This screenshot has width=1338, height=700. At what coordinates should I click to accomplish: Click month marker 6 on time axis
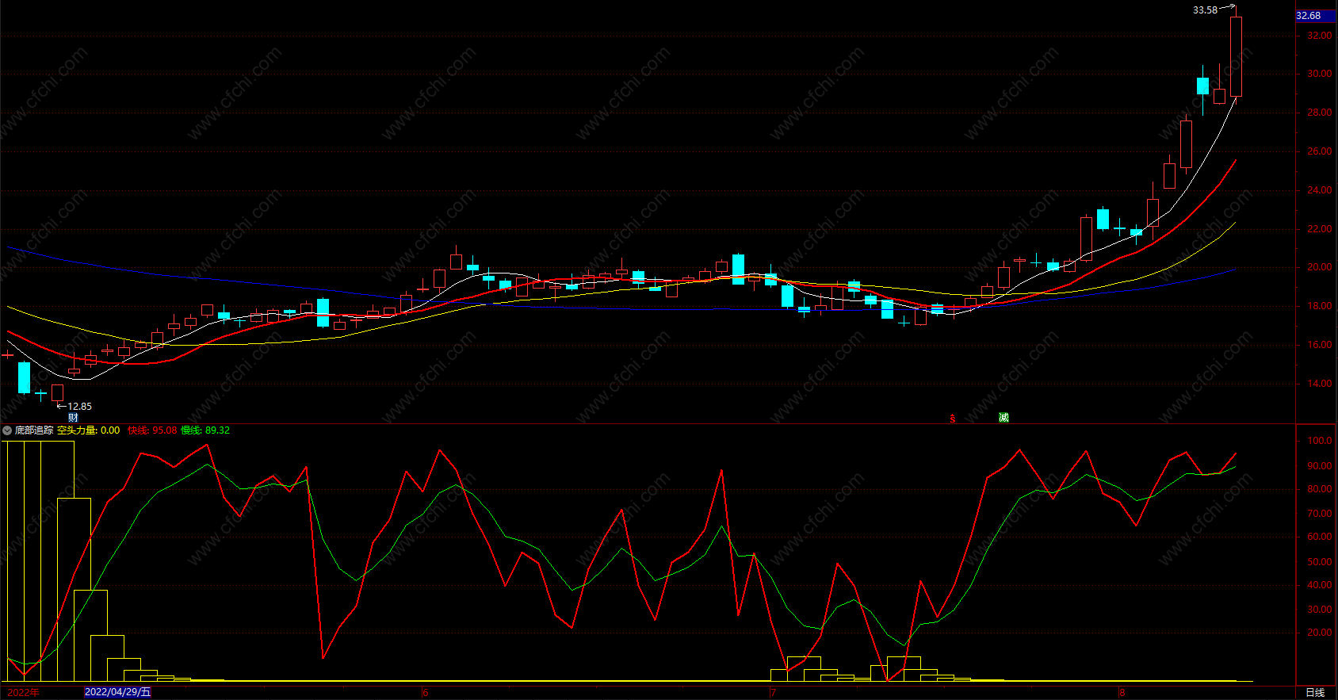tap(426, 693)
